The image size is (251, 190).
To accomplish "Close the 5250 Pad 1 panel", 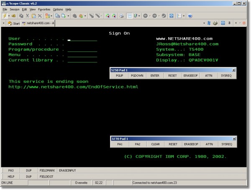I will click(x=233, y=70).
